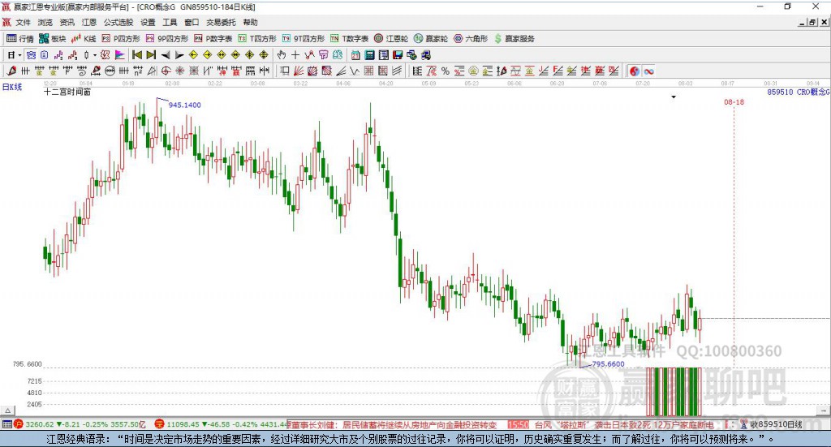Jump to the first bar arrow icon

point(136,55)
